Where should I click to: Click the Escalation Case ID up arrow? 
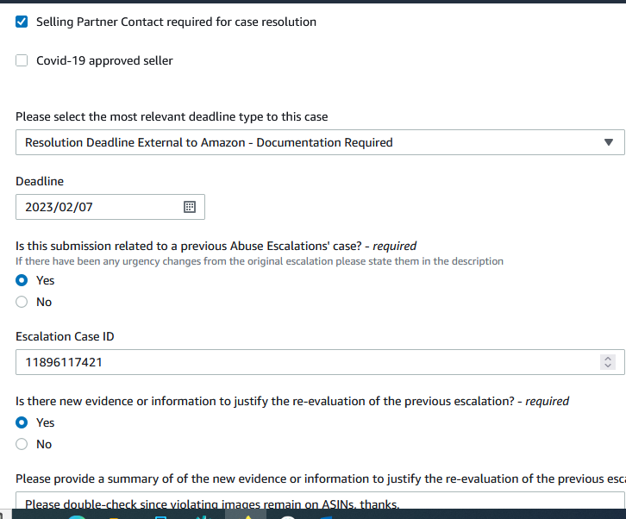tap(608, 358)
